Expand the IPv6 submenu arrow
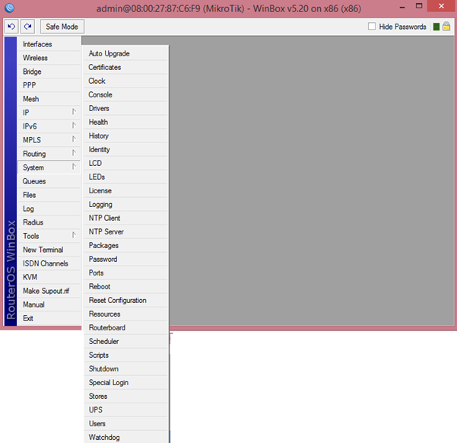This screenshot has width=457, height=443. (x=74, y=126)
